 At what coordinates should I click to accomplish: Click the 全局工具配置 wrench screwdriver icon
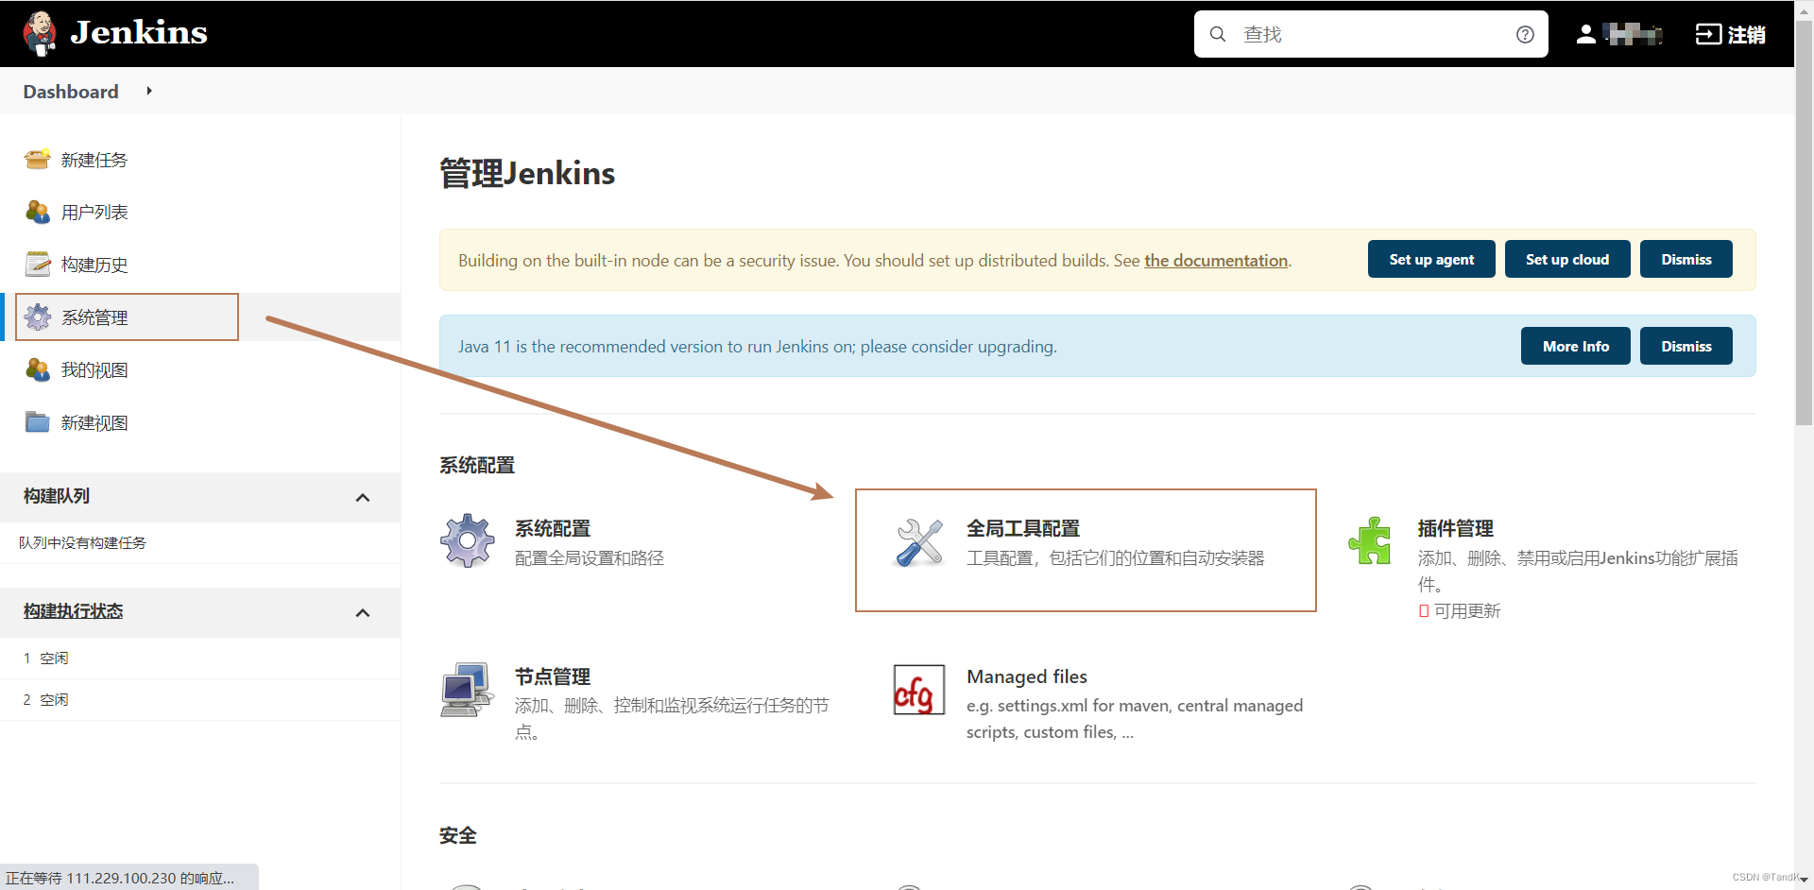coord(918,542)
